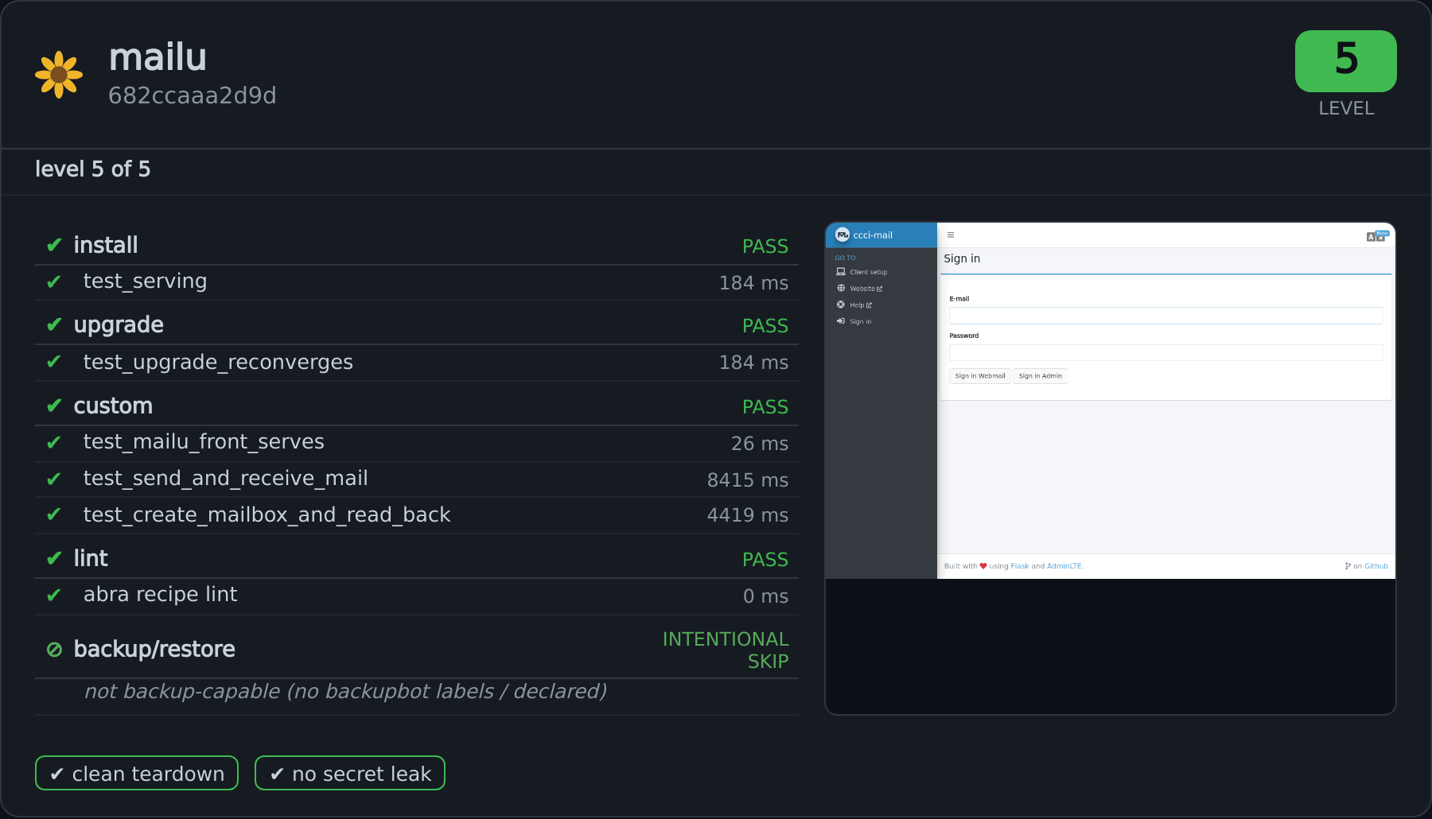Open the AdminLTE link in the footer
Image resolution: width=1432 pixels, height=819 pixels.
[1064, 566]
